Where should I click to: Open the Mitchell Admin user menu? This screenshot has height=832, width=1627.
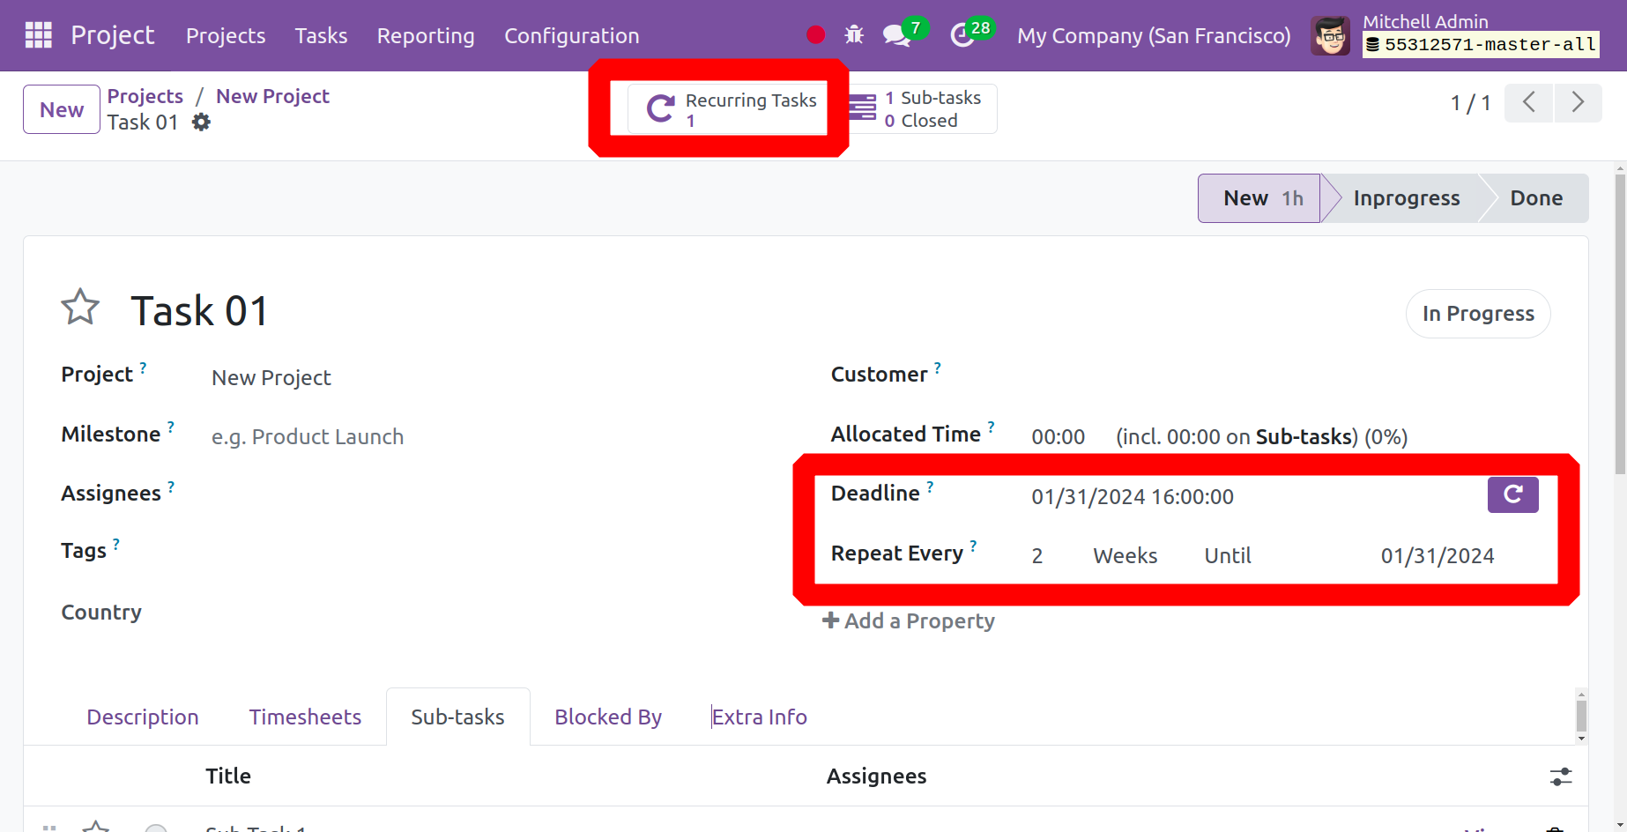click(x=1454, y=35)
